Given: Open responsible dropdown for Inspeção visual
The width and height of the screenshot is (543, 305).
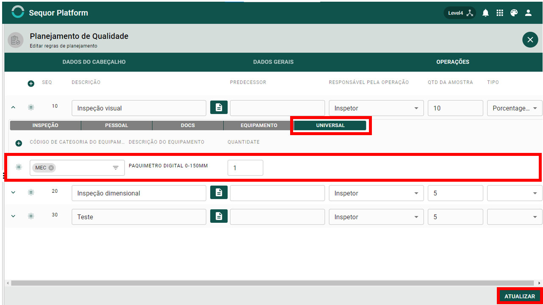Looking at the screenshot, I should click(376, 108).
